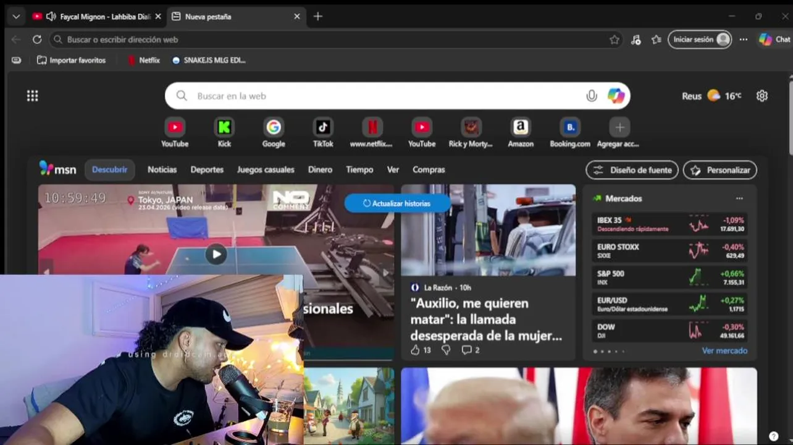Screen dimensions: 793x445
Task: Dislike the La Razón article
Action: [446, 350]
